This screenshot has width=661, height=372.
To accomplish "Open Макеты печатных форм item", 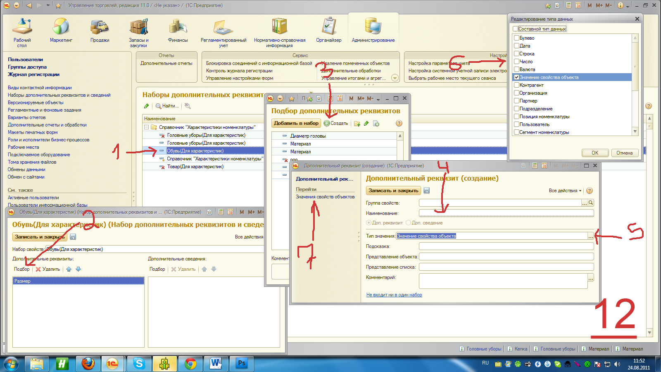I will coord(33,132).
